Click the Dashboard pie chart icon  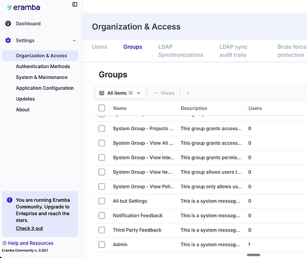(8, 23)
